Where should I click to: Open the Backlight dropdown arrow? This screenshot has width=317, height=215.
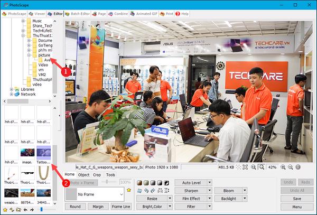point(245,199)
